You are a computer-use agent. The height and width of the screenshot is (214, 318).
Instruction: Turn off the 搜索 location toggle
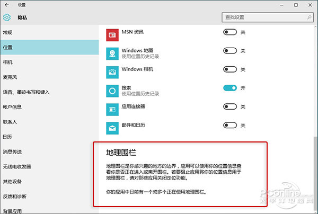tap(230, 88)
